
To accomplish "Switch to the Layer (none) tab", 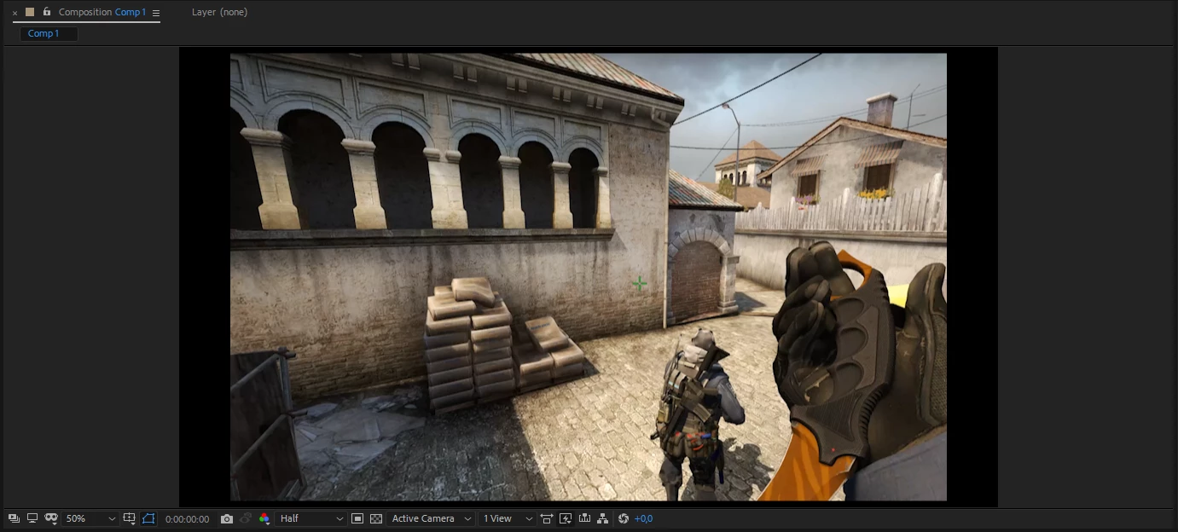I will [219, 12].
